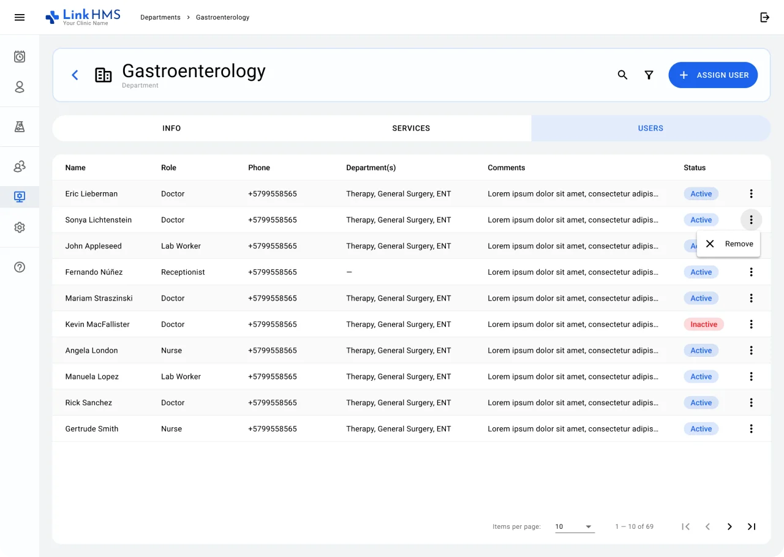This screenshot has height=557, width=784.
Task: Select the Users tab
Action: tap(650, 129)
